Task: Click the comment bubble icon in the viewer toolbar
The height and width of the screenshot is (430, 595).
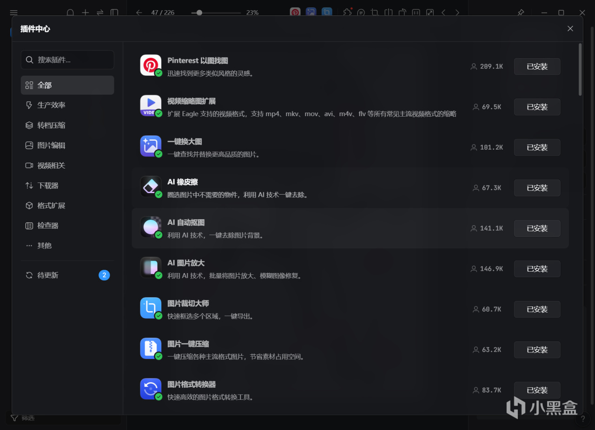Action: [x=361, y=13]
